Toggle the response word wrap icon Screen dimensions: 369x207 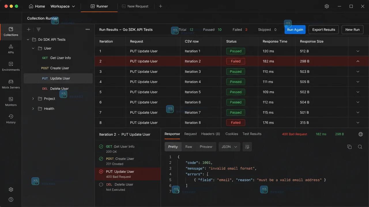point(247,147)
